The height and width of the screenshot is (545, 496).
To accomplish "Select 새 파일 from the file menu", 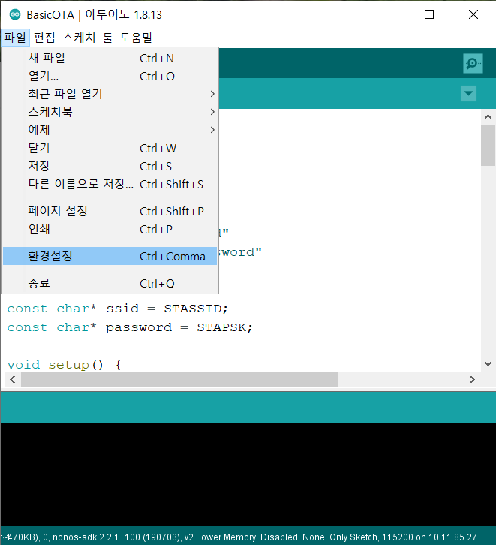I will 110,58.
